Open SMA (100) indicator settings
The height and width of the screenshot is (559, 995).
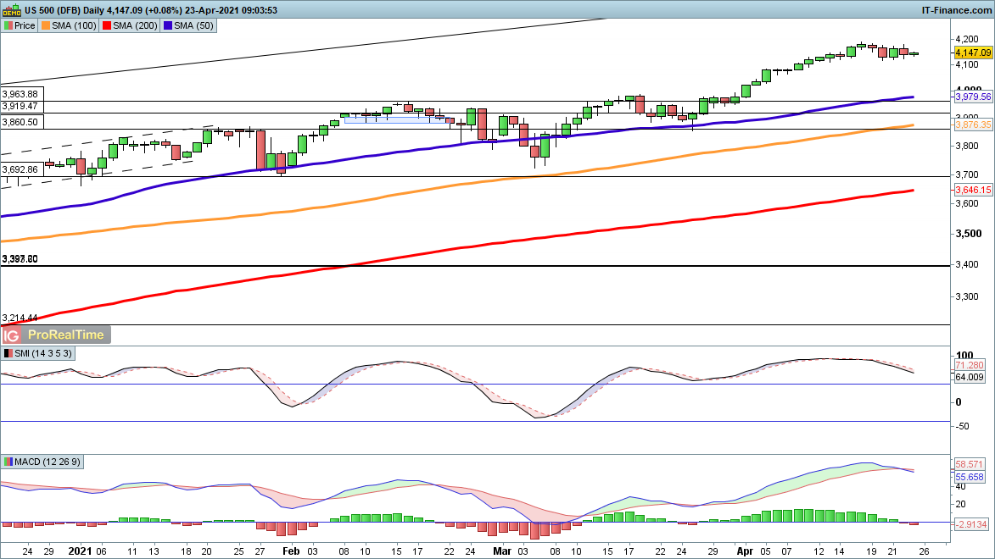[75, 26]
